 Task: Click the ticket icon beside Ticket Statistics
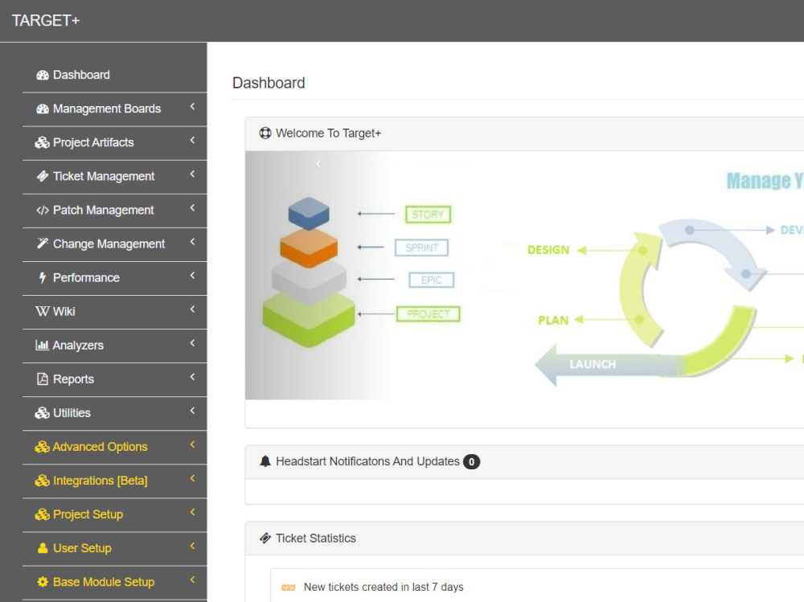click(x=265, y=538)
